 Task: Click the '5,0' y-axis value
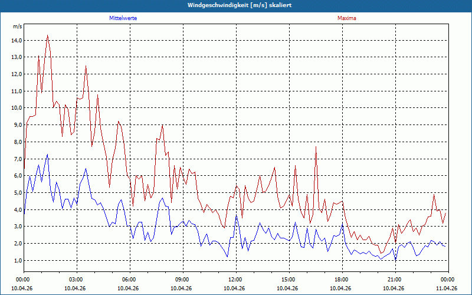click(18, 193)
